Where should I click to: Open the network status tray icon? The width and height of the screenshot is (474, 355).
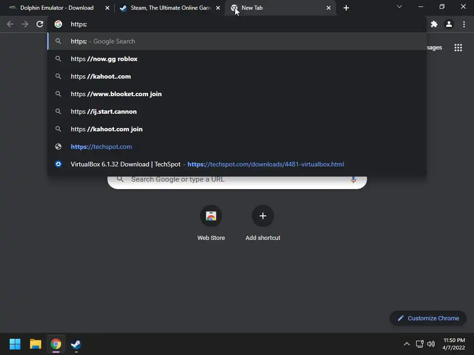(419, 344)
